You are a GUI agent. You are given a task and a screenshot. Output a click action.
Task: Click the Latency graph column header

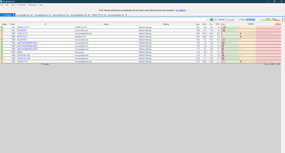click(x=251, y=24)
